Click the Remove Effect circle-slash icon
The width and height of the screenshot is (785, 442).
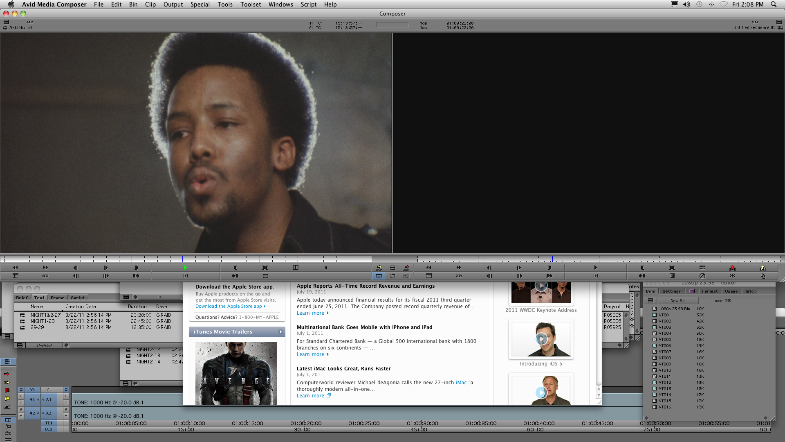[x=702, y=276]
